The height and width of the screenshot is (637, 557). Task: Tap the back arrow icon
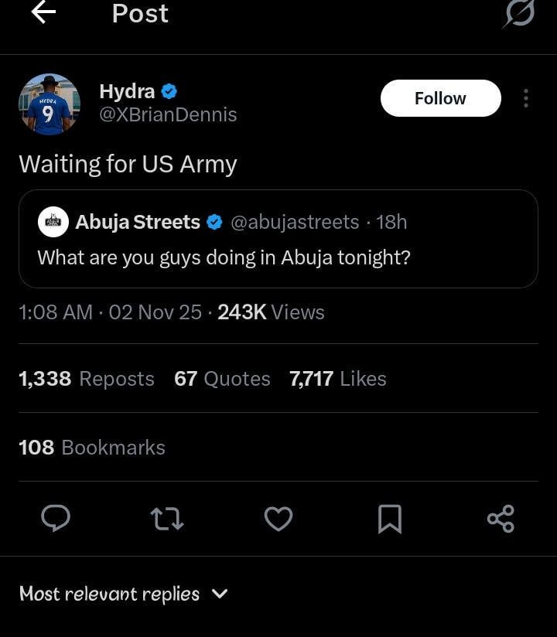coord(43,13)
